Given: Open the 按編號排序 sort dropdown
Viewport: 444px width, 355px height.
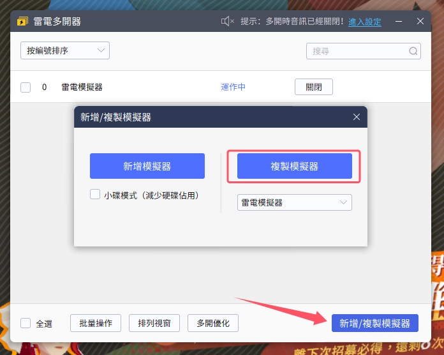Looking at the screenshot, I should pos(64,50).
